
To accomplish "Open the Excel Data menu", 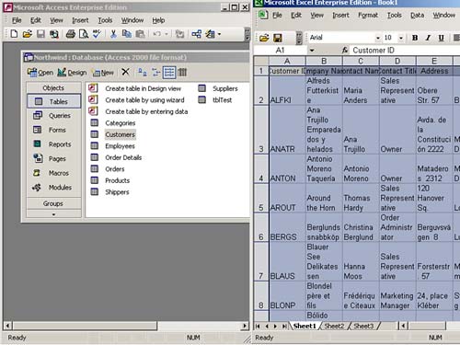I will 418,15.
